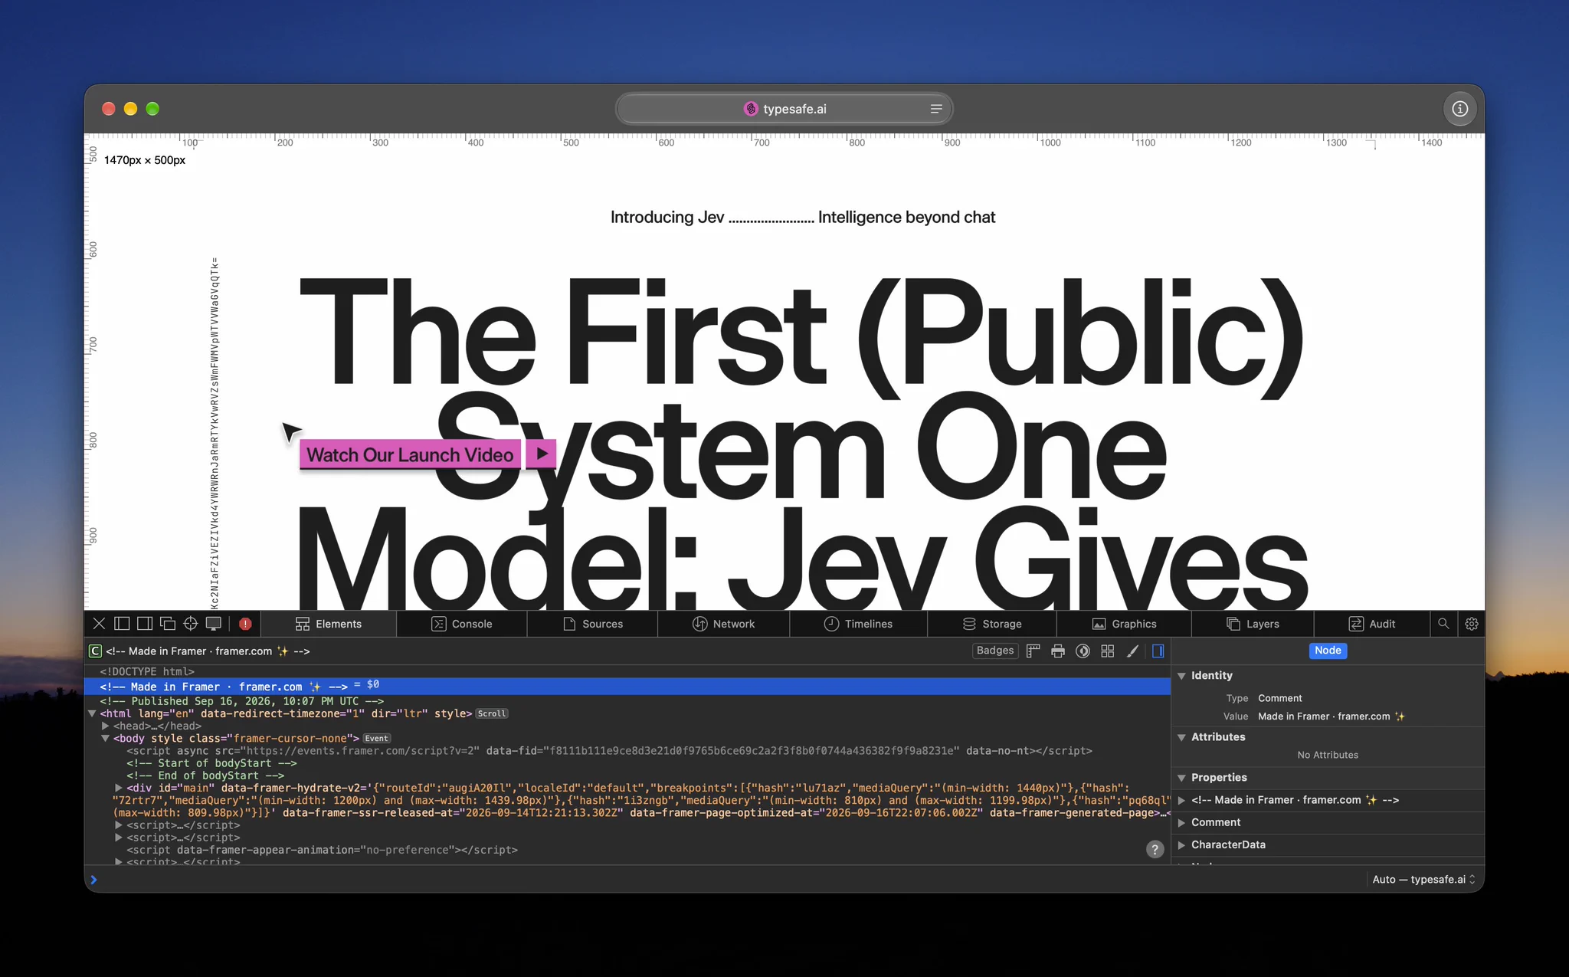Expand the head element node

106,726
